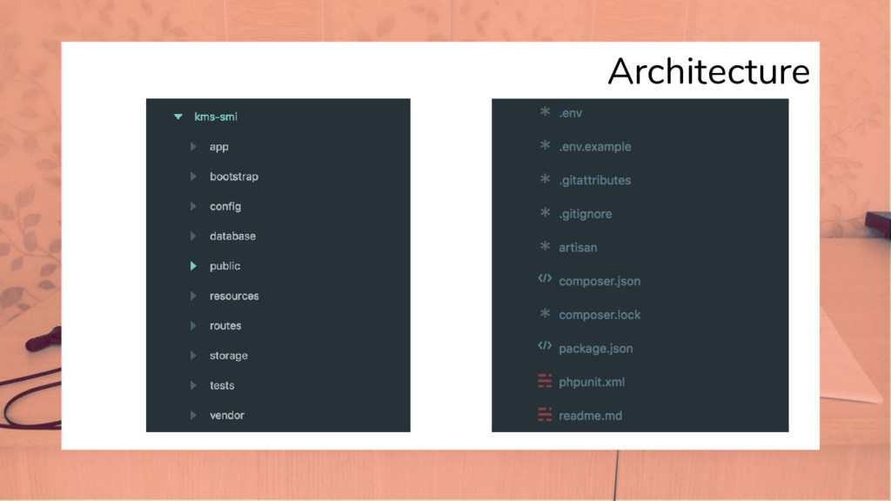Open the .gitignore file name
Viewport: 891px width, 501px height.
(586, 214)
